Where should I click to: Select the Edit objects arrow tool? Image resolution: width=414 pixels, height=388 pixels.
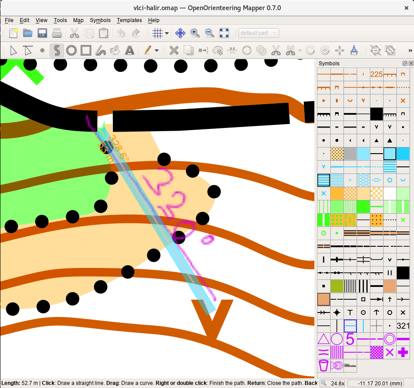tap(13, 50)
